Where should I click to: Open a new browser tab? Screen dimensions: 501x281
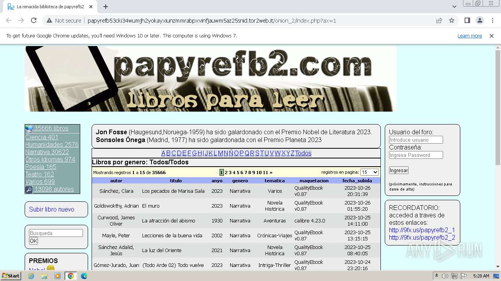[x=106, y=7]
